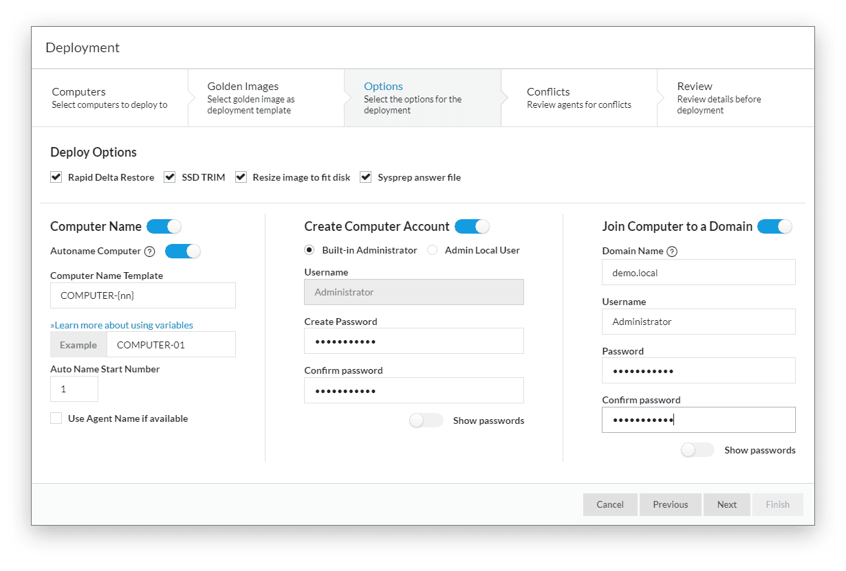Open the Autoname Computer help tooltip
Screen dimensions: 846x571
click(151, 251)
